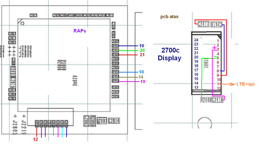265x151 pixels.
Task: Click display connector pin '13'
Action: point(196,87)
